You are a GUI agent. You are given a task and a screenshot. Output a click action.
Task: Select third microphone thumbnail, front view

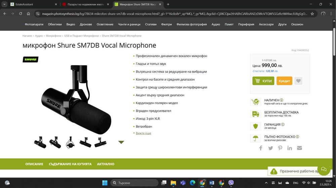pyautogui.click(x=70, y=142)
